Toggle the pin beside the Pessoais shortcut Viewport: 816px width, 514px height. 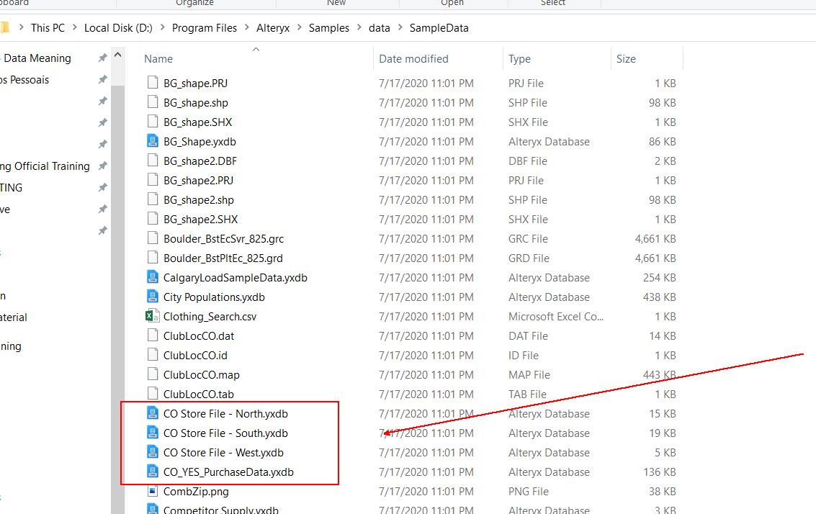coord(102,80)
